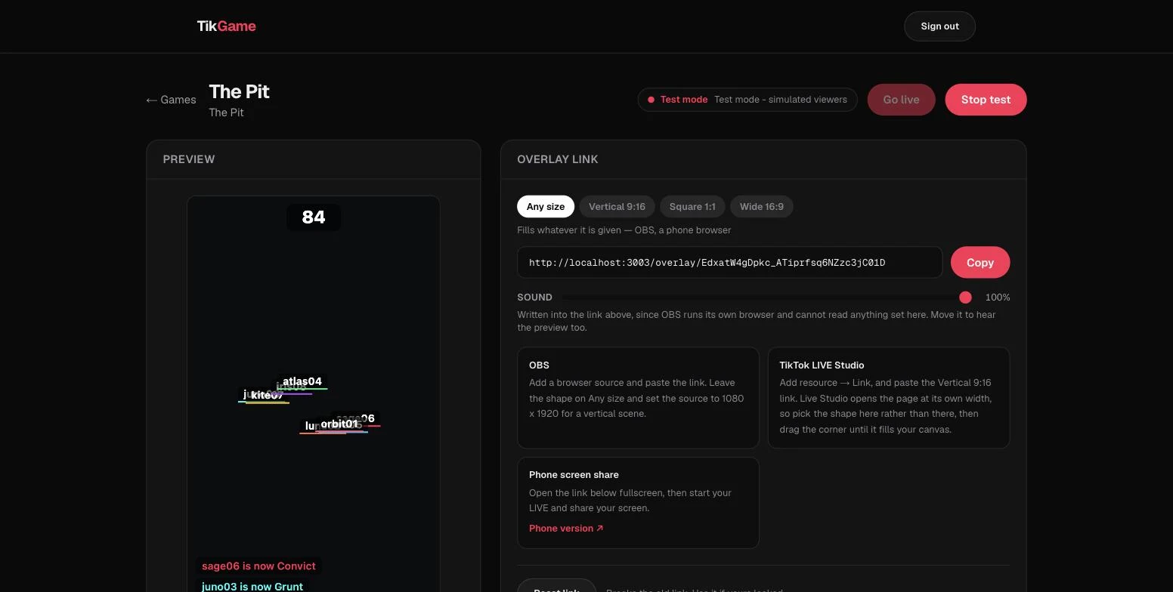
Task: Click 'juno03 is now Grunt' message
Action: click(x=252, y=586)
